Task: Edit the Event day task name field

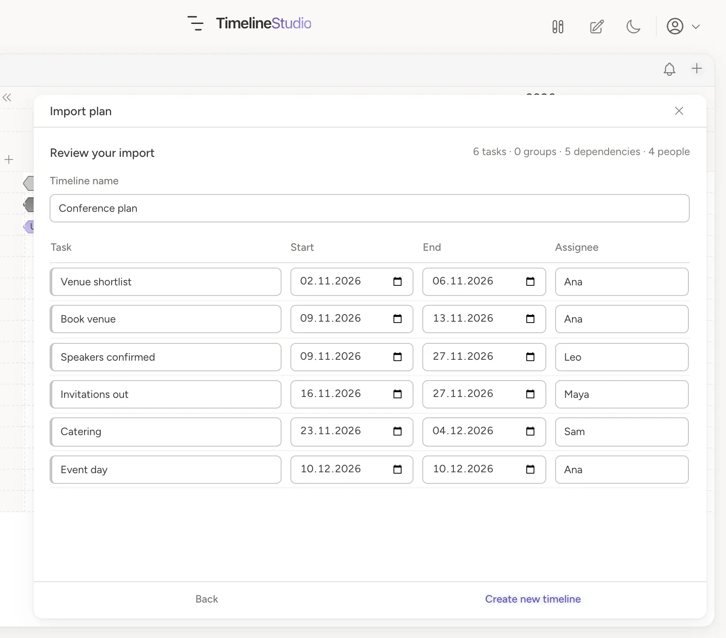Action: point(166,470)
